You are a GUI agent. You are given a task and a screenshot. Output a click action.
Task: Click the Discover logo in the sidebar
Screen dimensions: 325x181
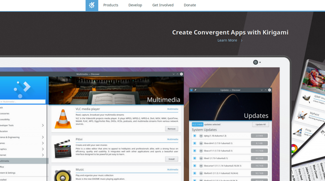(23, 89)
